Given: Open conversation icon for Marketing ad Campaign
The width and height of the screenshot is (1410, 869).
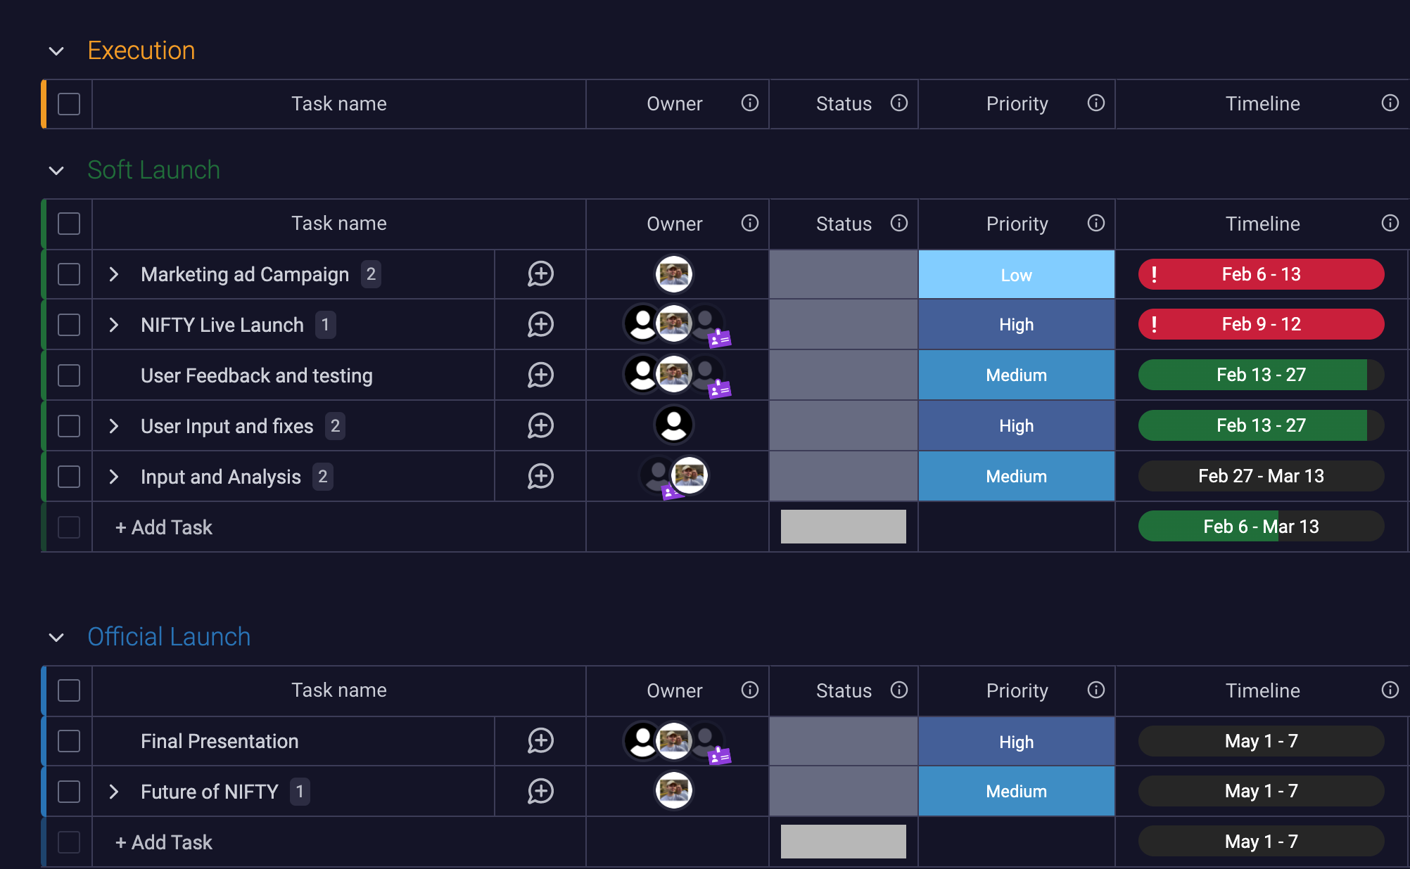Looking at the screenshot, I should (x=540, y=274).
